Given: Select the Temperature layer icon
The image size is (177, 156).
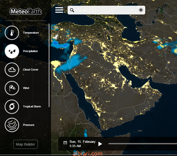Looking at the screenshot, I should point(12,33).
